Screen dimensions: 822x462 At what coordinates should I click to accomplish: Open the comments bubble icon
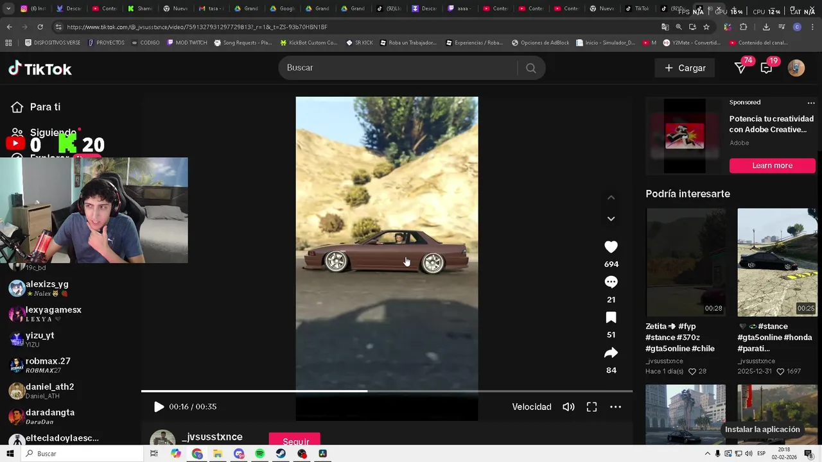coord(611,282)
